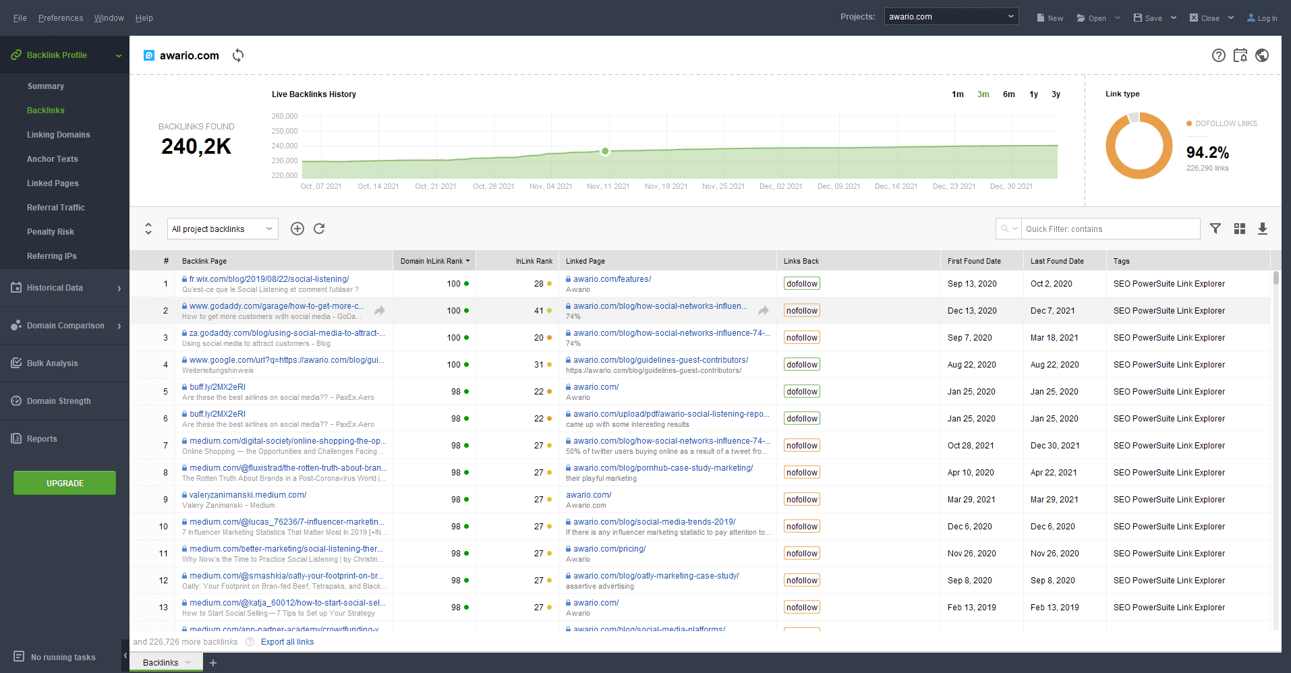The height and width of the screenshot is (673, 1291).
Task: Select Anchor Texts in the sidebar
Action: tap(53, 159)
